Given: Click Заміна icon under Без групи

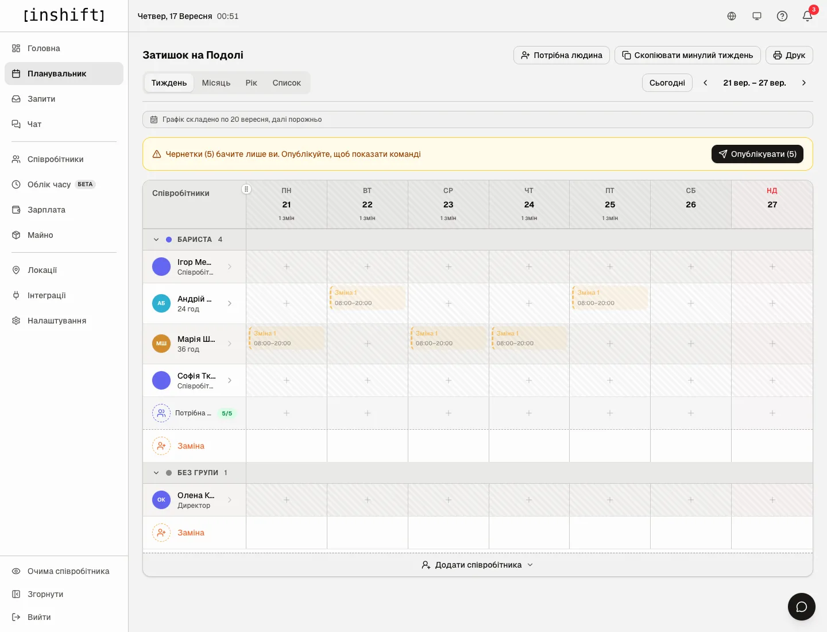Looking at the screenshot, I should [x=161, y=533].
